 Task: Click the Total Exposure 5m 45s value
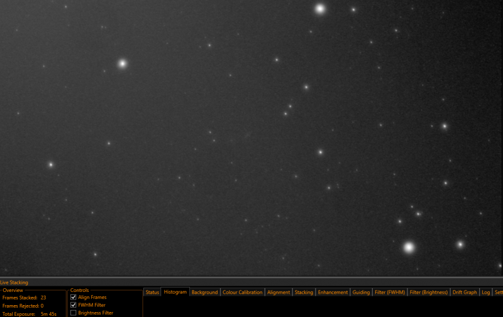click(x=48, y=314)
